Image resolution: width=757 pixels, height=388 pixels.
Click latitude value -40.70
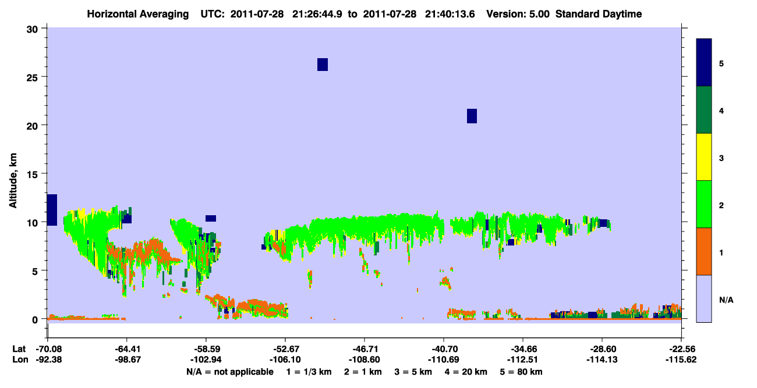click(444, 349)
